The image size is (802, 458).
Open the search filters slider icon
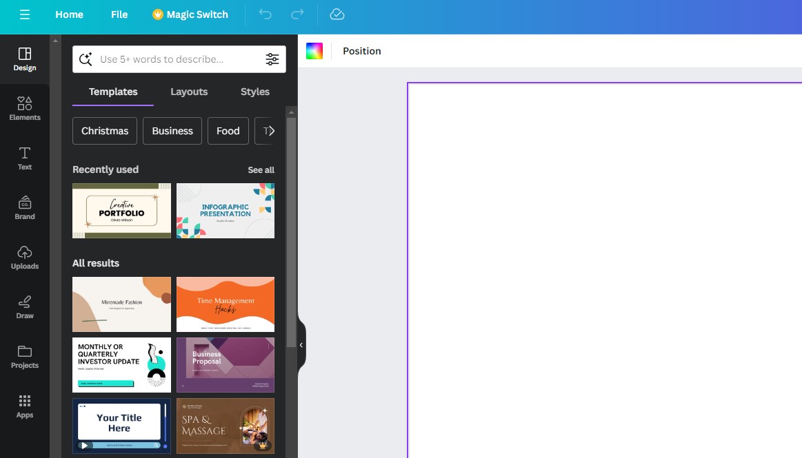point(272,59)
